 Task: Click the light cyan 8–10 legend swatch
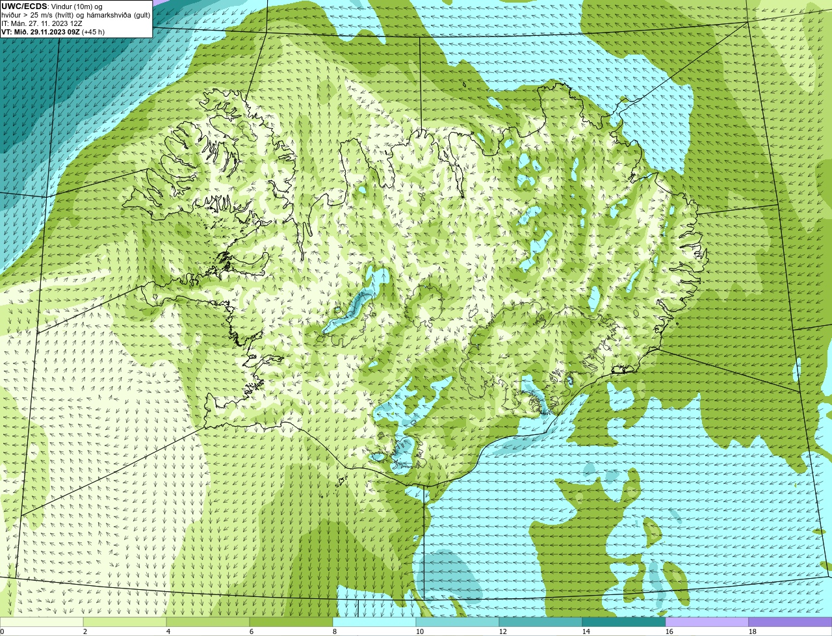(375, 622)
